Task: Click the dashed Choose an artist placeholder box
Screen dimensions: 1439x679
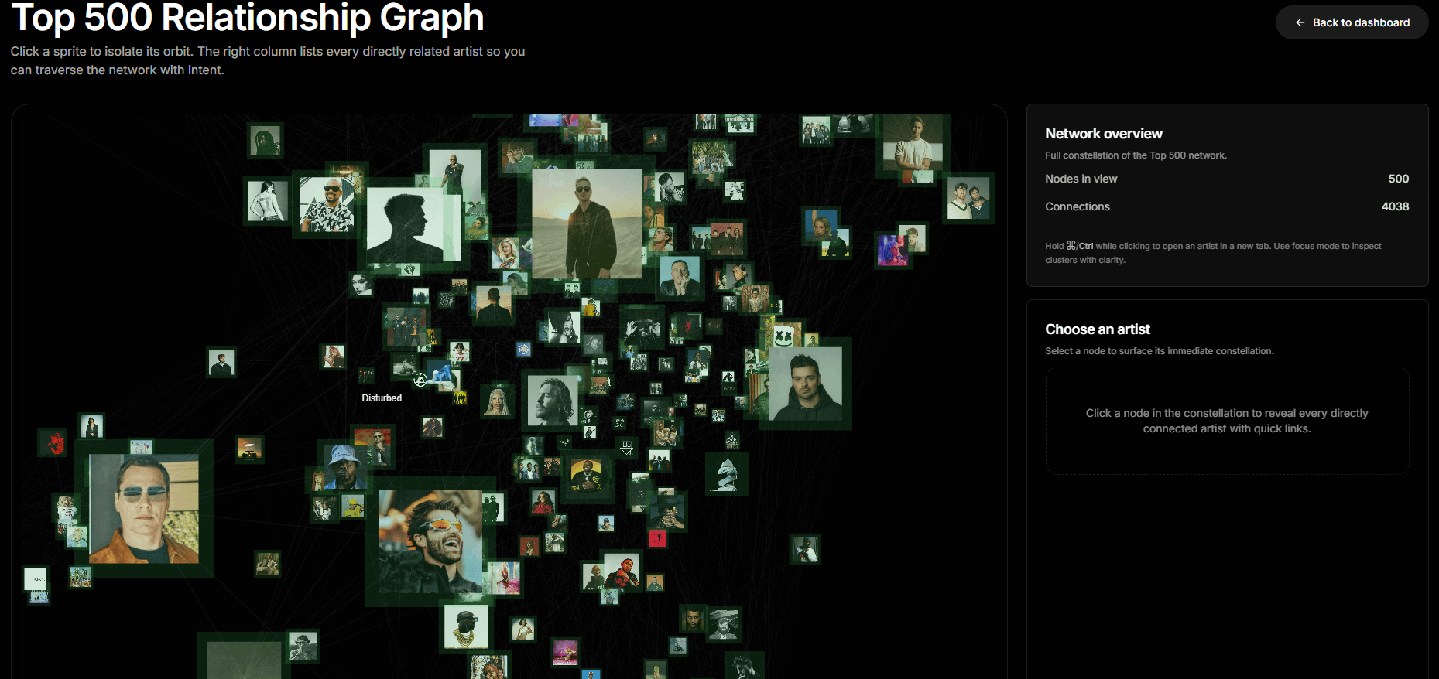Action: (1226, 421)
